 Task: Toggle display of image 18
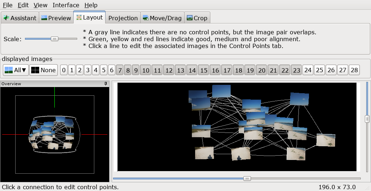click(238, 70)
